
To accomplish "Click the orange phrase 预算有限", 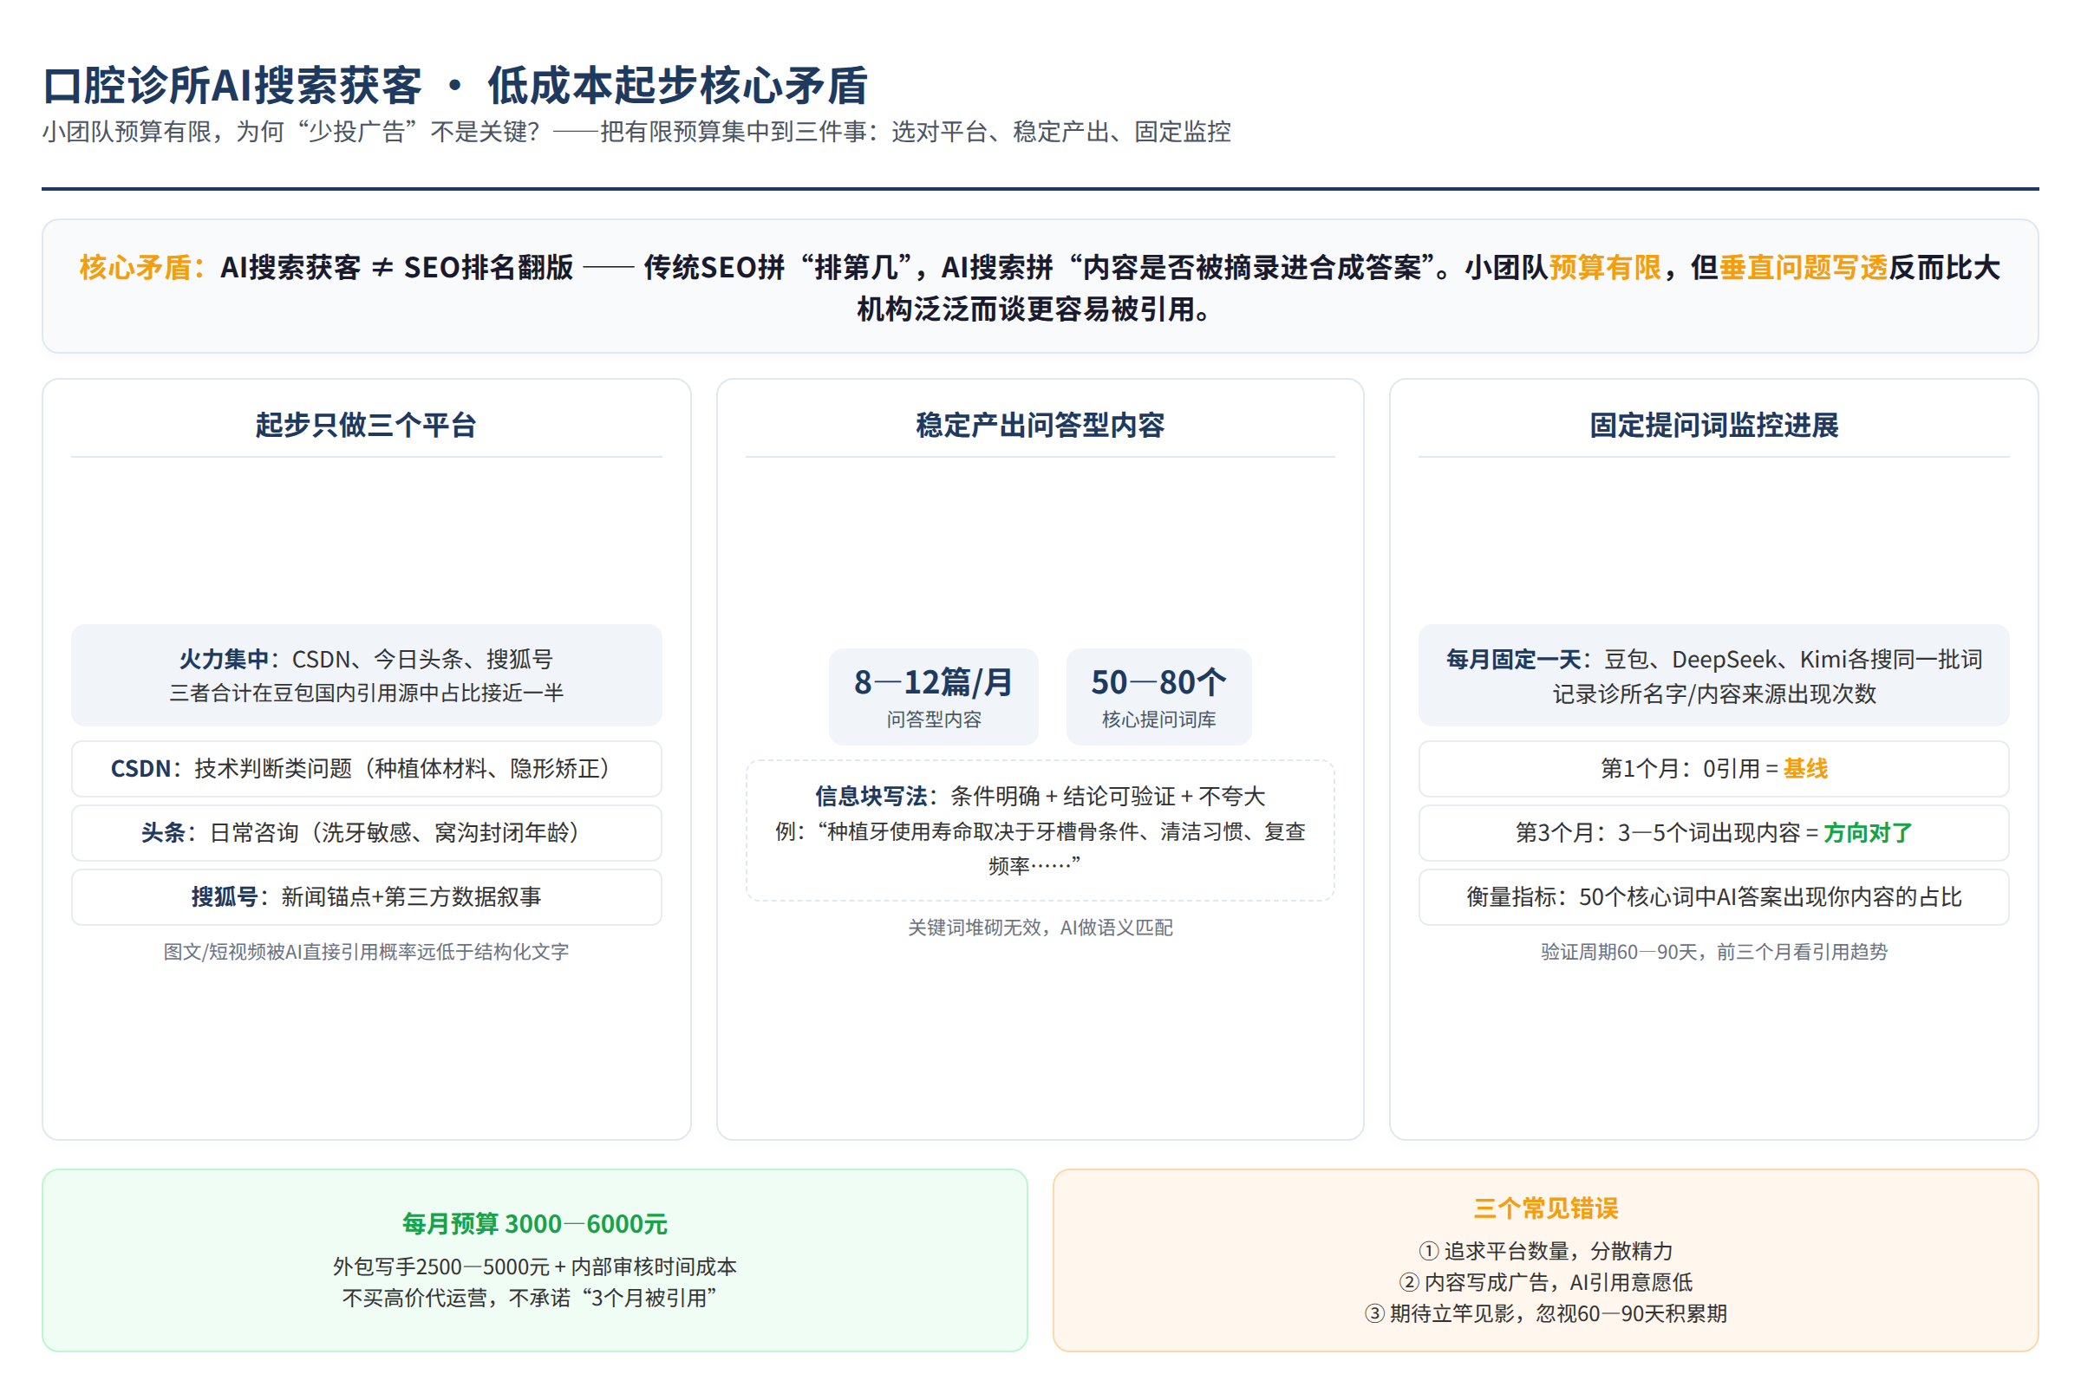I will click(x=1605, y=267).
